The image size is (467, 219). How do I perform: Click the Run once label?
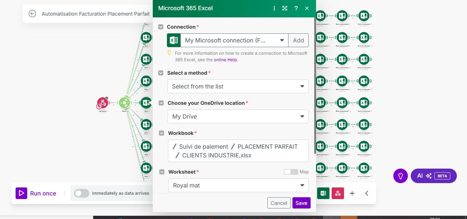(x=43, y=193)
